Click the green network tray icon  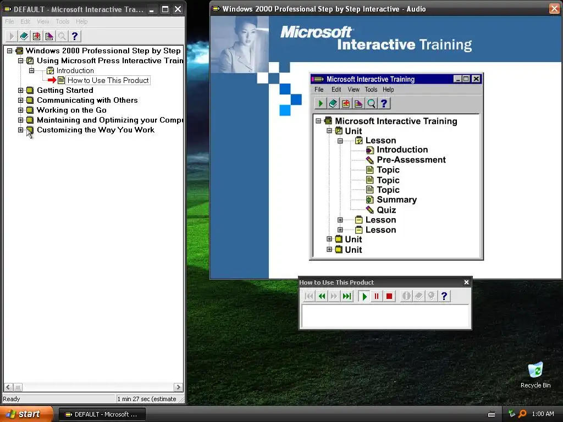(x=512, y=414)
